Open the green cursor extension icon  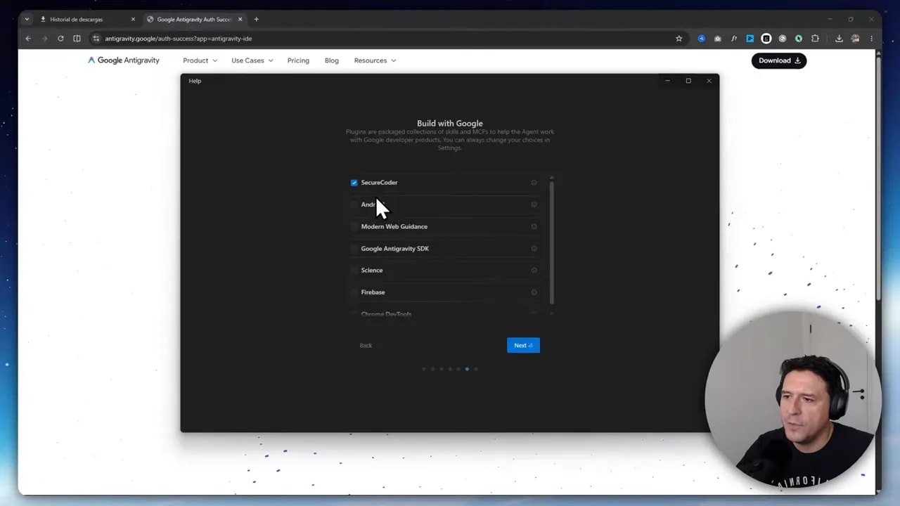pos(799,39)
